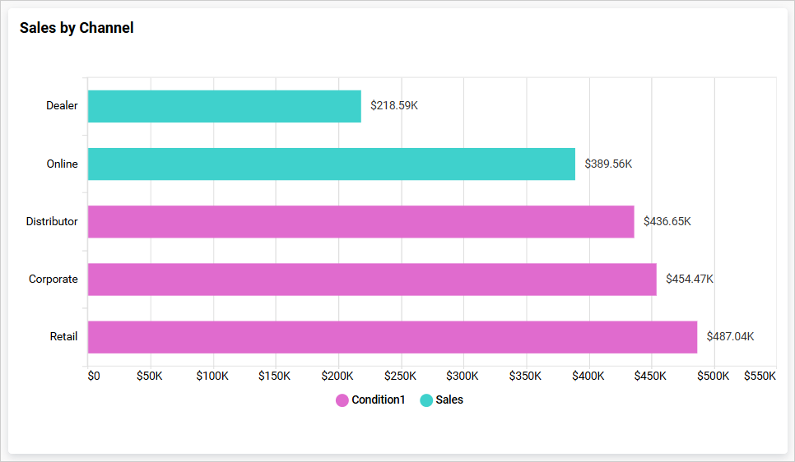The height and width of the screenshot is (462, 795).
Task: Click the pink Condition1 legend circle
Action: point(342,400)
